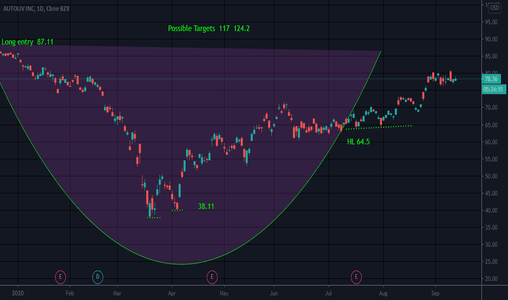Select the 'Long entry 87.11' text label
Screen dimensions: 508x300
point(28,42)
